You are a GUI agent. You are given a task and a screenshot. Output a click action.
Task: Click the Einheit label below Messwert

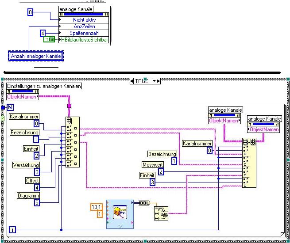147,175
